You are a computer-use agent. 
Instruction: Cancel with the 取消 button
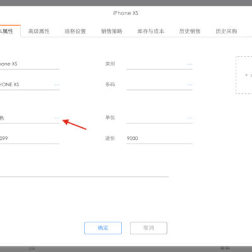point(149,228)
